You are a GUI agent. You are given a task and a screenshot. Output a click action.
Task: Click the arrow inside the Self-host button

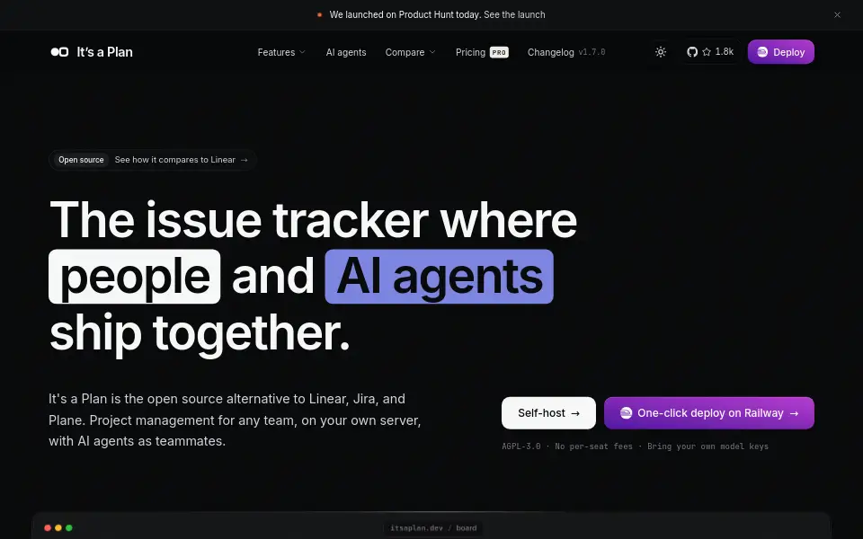(575, 413)
